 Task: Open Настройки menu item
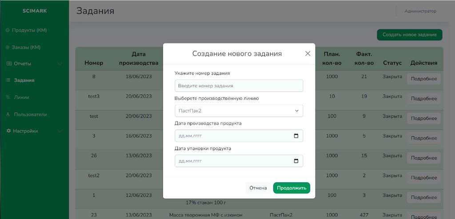(25, 131)
